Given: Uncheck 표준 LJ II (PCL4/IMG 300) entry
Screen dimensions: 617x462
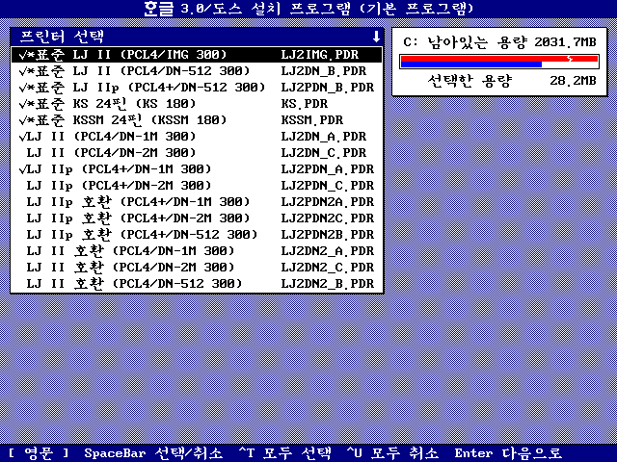Looking at the screenshot, I should coord(197,55).
